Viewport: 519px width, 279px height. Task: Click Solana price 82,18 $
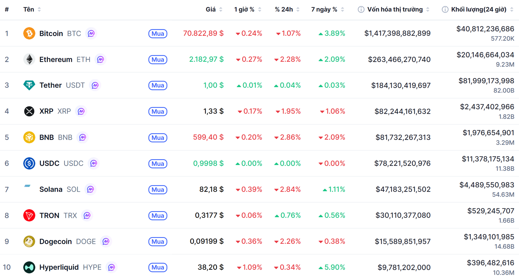tap(211, 189)
